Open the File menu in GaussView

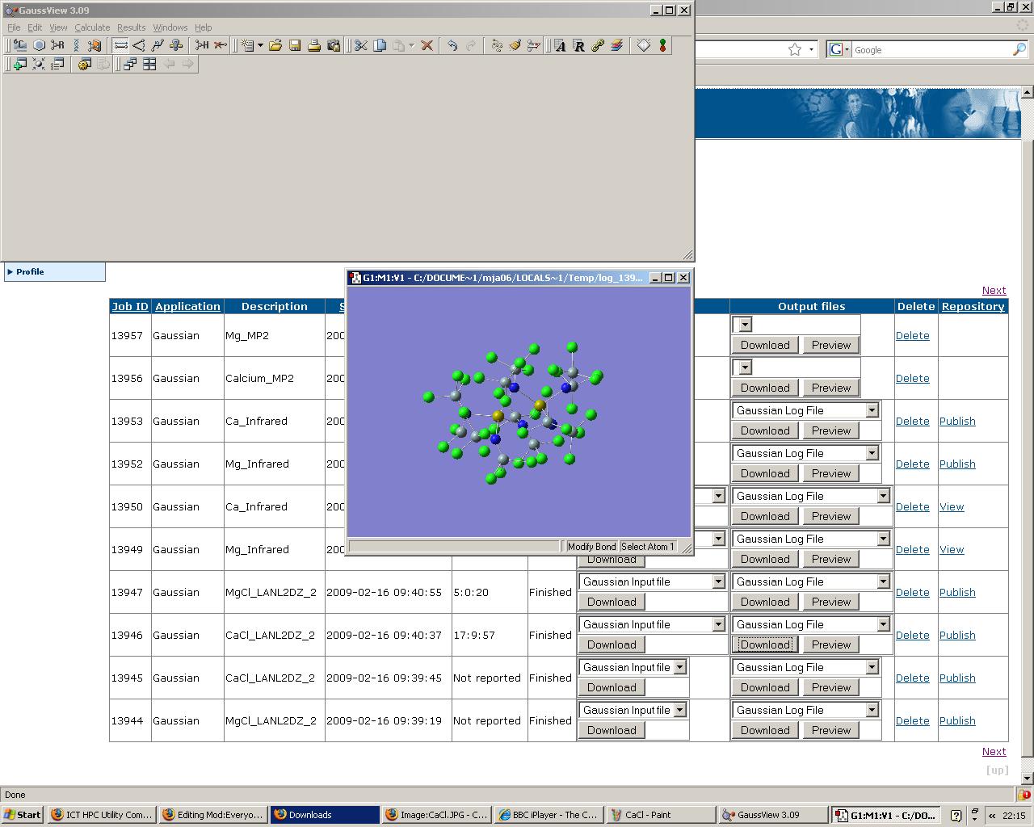point(14,27)
